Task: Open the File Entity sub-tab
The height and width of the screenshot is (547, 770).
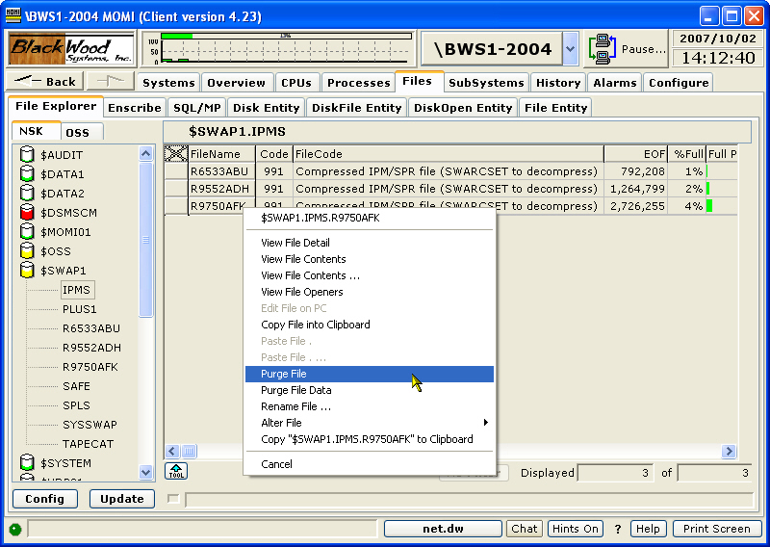Action: 555,108
